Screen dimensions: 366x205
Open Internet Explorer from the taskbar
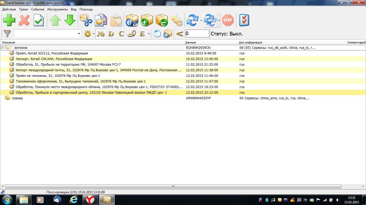coord(73,200)
